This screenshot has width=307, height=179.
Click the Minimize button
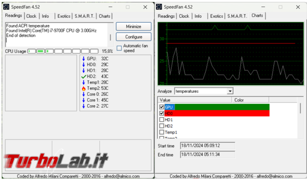[x=134, y=26]
